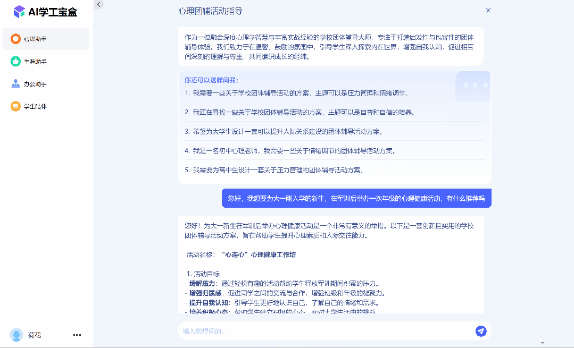Click the green thumbs-up 生涯助手 icon
The height and width of the screenshot is (348, 574).
(15, 62)
